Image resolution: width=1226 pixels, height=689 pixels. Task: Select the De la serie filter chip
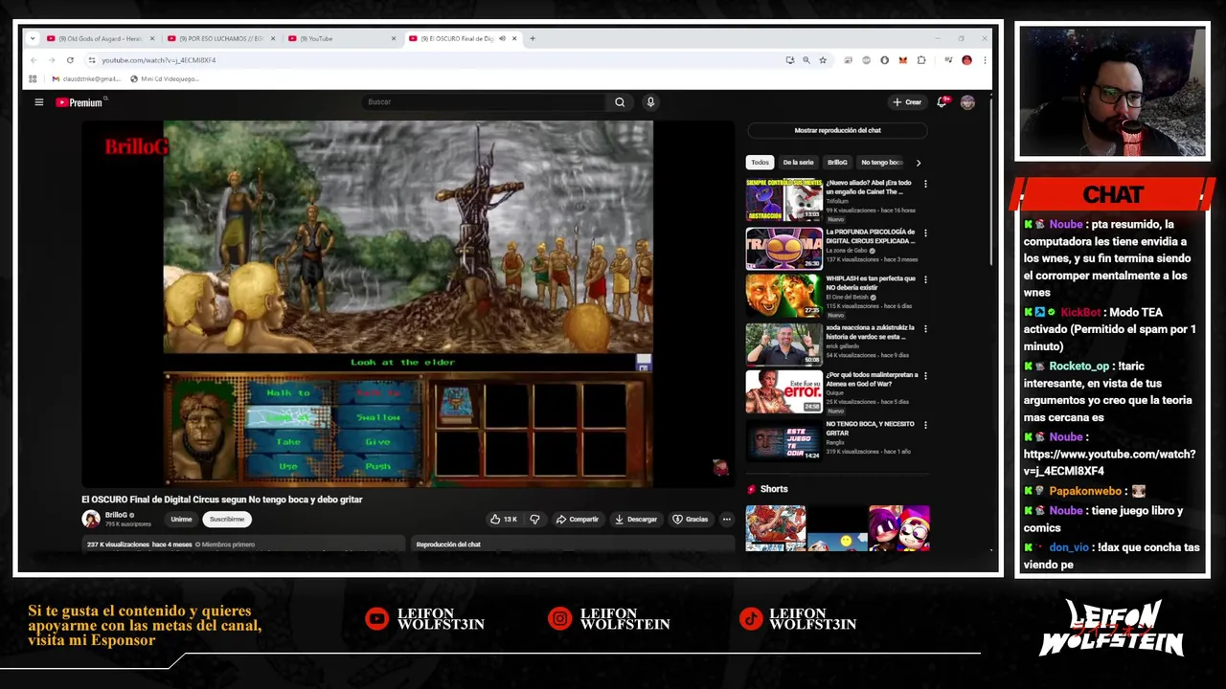[798, 163]
